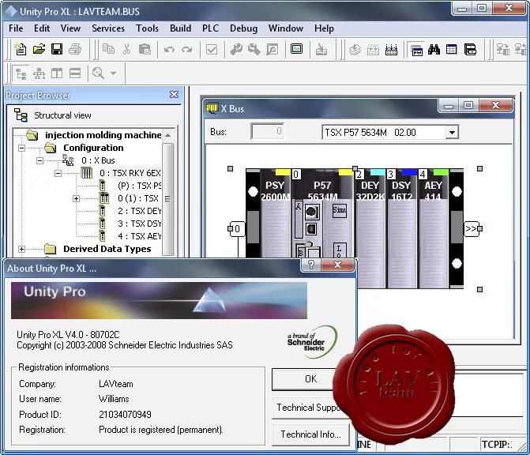The image size is (530, 455).
Task: Click the TCPIP status bar entry
Action: [x=497, y=444]
